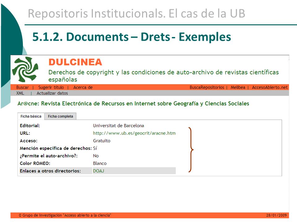Screen dimensions: 297x222
Task: Click the 'Mención específica de derechos:' label
Action: click(56, 148)
